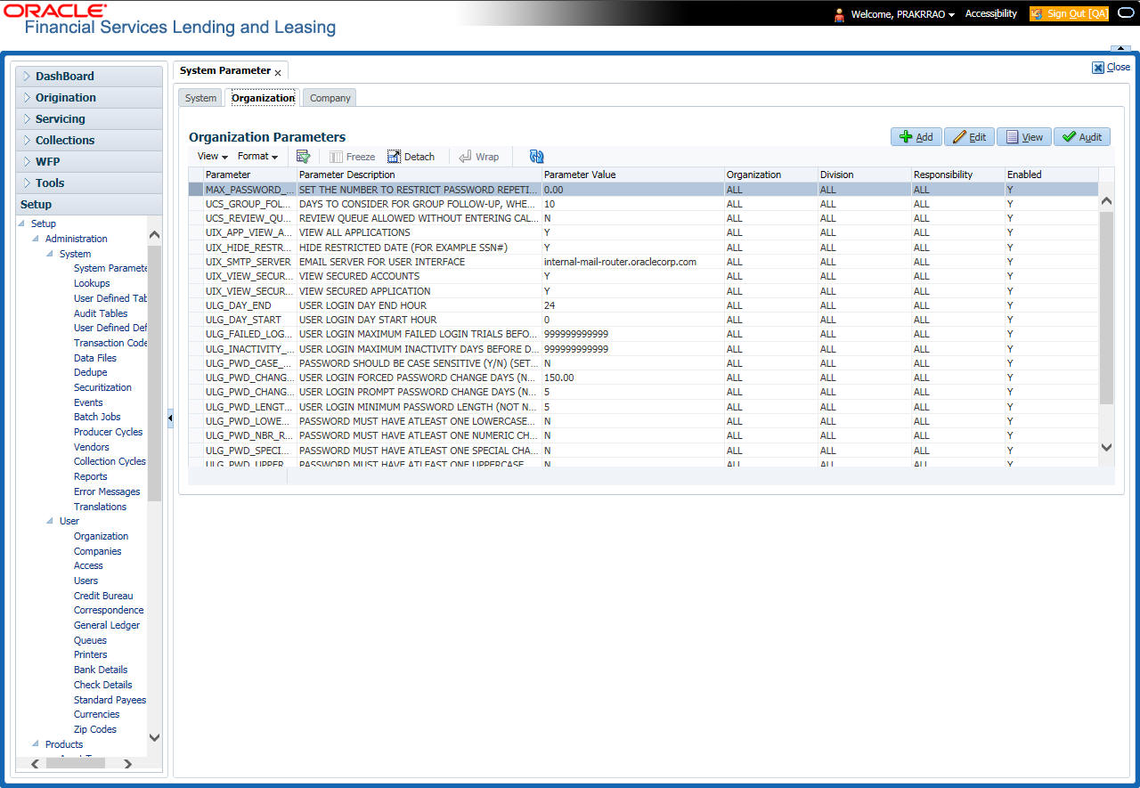Image resolution: width=1140 pixels, height=788 pixels.
Task: Expand the Collections accordion panel
Action: 89,141
